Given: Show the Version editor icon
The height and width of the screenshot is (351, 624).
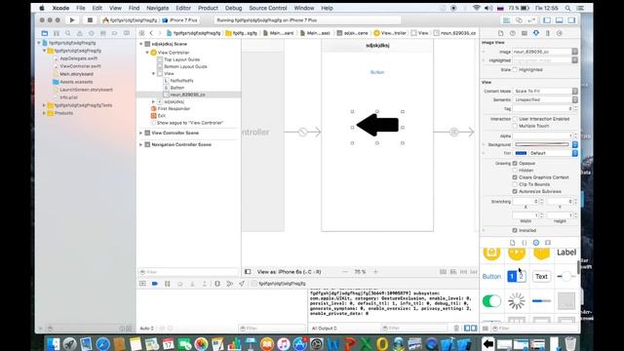Looking at the screenshot, I should pos(531,19).
